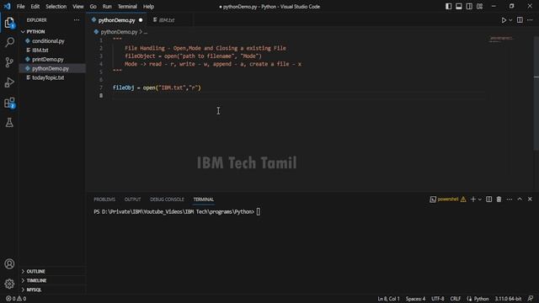Click the minimap code preview
This screenshot has width=539, height=303.
click(501, 40)
